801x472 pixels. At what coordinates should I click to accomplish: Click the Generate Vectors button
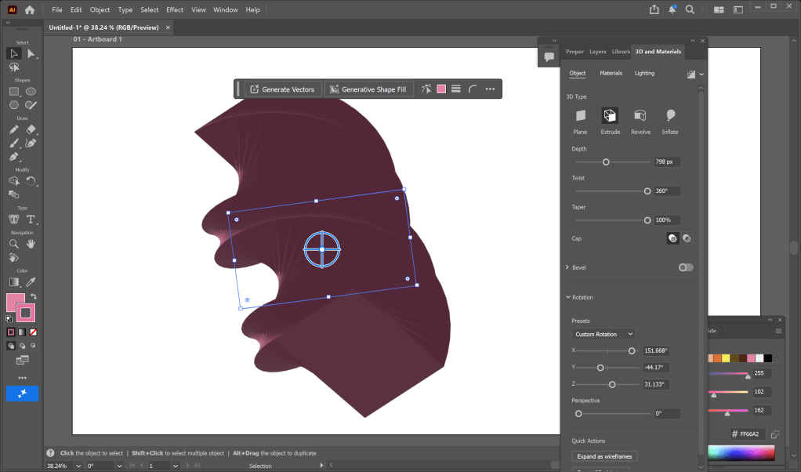[x=282, y=89]
